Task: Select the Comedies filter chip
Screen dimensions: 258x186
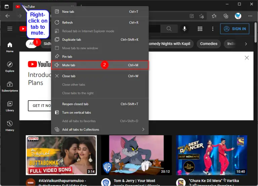Action: (x=209, y=44)
